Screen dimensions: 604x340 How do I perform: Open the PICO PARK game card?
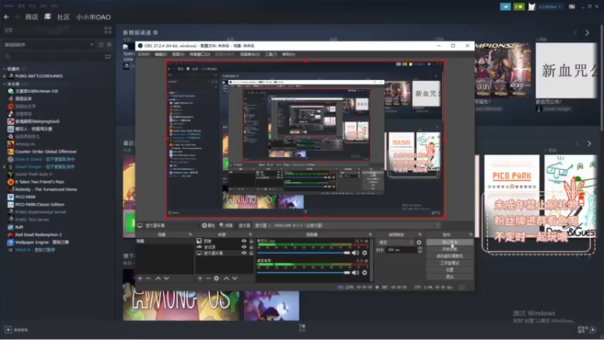click(x=512, y=196)
